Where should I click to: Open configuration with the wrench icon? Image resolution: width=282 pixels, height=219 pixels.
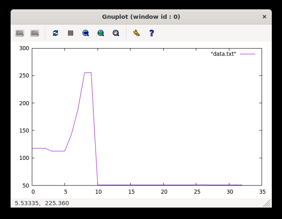(136, 33)
